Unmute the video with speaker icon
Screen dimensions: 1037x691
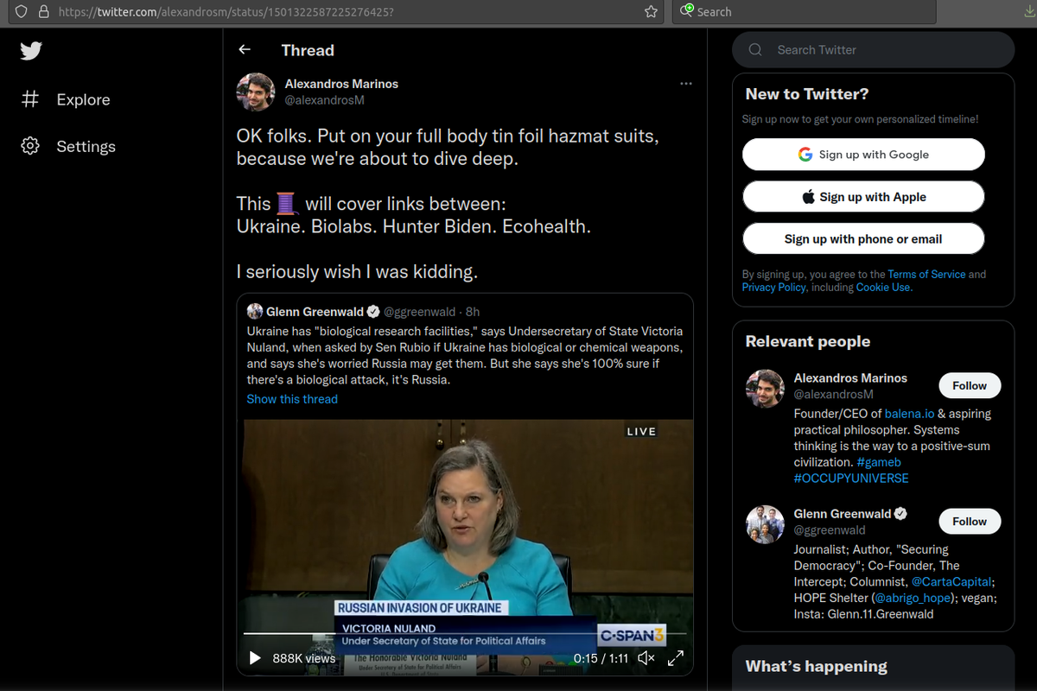point(646,658)
